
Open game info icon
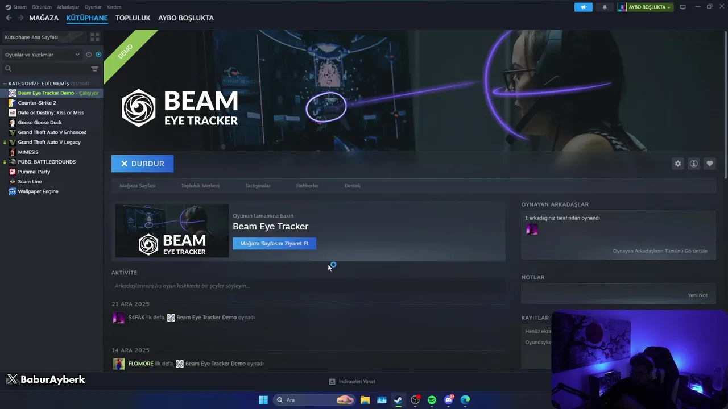693,164
